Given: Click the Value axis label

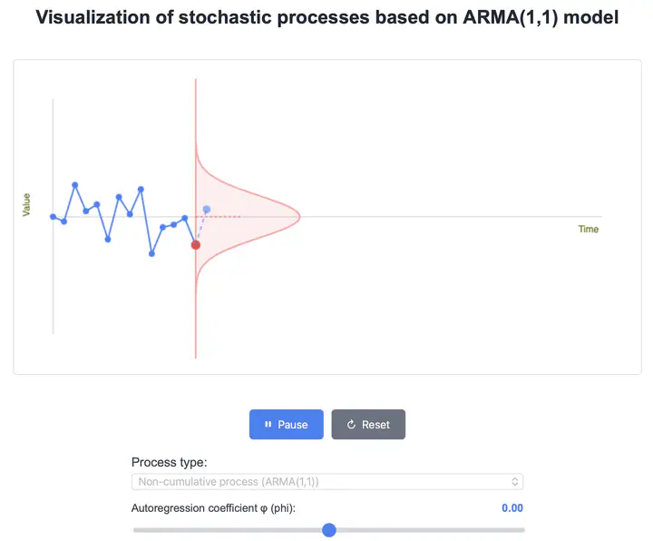Looking at the screenshot, I should coord(26,204).
